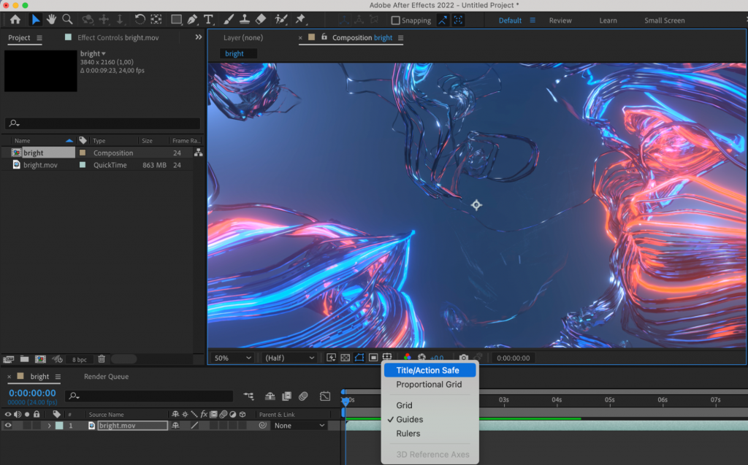This screenshot has width=748, height=465.
Task: Choose Proportional Grid from the open menu
Action: pos(430,384)
